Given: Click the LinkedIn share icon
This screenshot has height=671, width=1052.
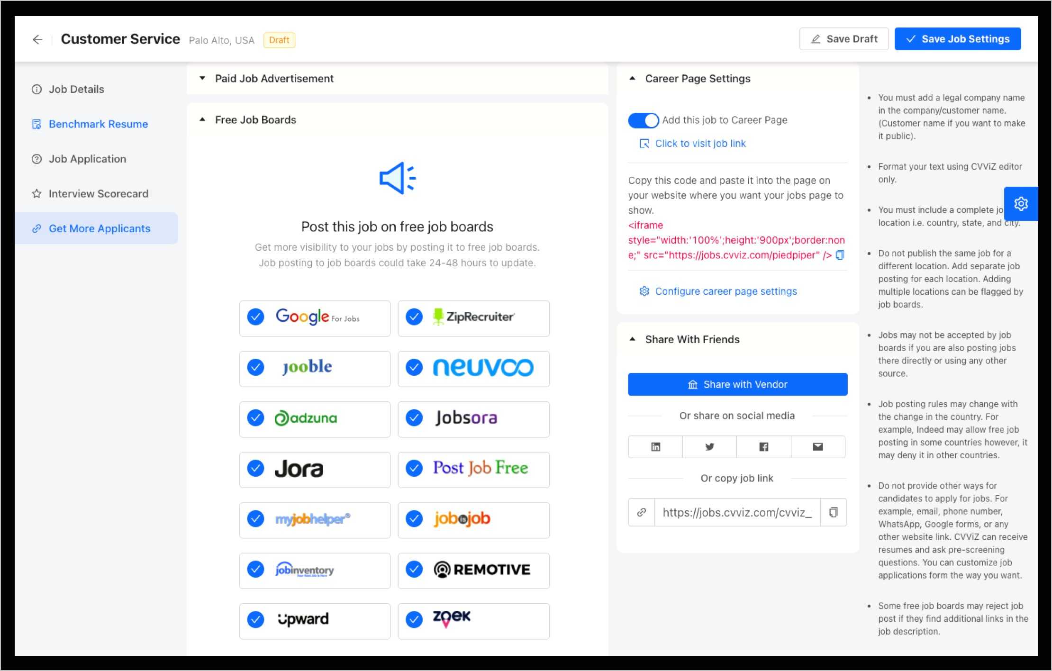Looking at the screenshot, I should pyautogui.click(x=655, y=445).
